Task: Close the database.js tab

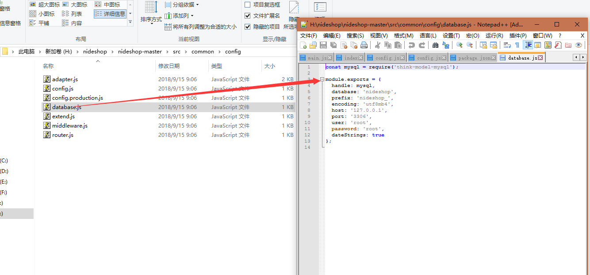Action: pos(540,58)
